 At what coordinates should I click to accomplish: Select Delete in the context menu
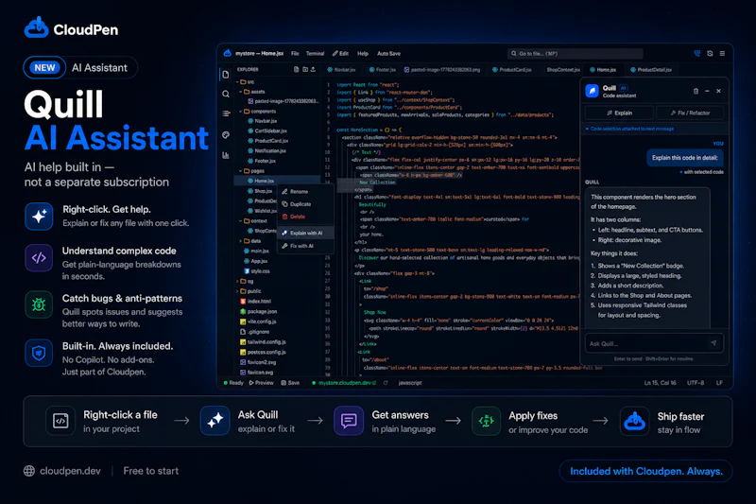click(305, 217)
